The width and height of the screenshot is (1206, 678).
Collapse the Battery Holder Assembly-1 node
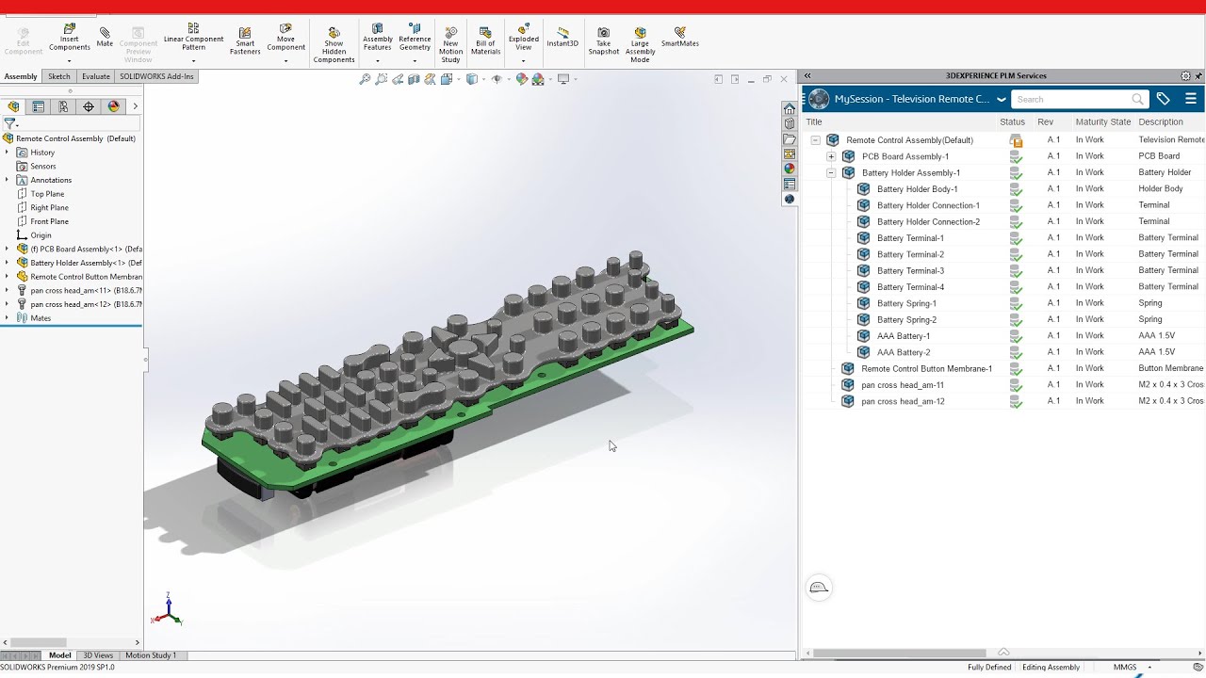point(830,172)
